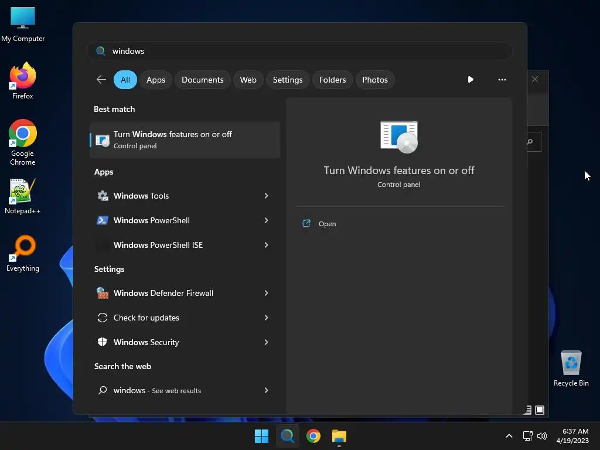Screen dimensions: 600x450
Task: Switch to the Documents filter tab
Action: 202,80
